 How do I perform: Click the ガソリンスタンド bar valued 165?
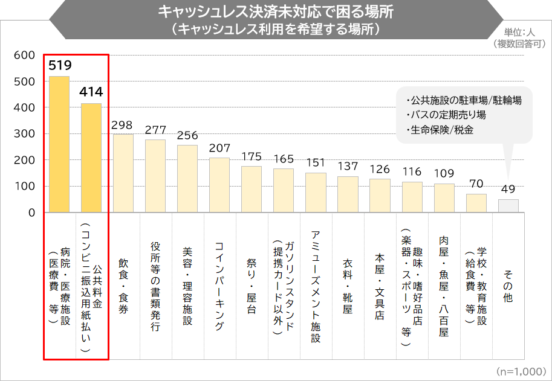(284, 191)
